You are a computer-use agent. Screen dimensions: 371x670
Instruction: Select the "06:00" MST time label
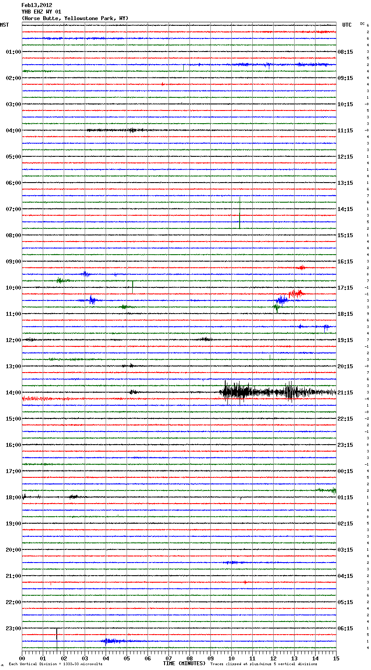click(x=14, y=183)
